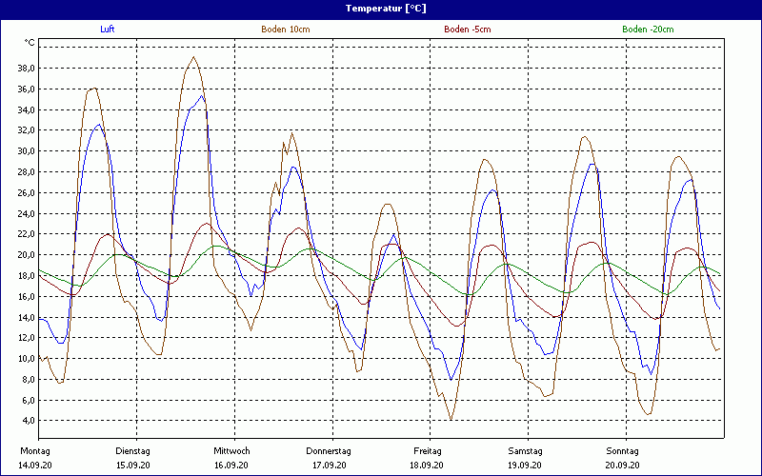Click the 8,0 y-axis value

click(x=28, y=380)
